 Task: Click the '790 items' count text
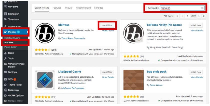coord(168,16)
